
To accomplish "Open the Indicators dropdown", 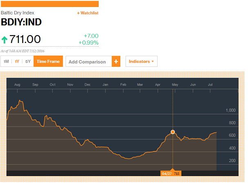I will pos(142,61).
